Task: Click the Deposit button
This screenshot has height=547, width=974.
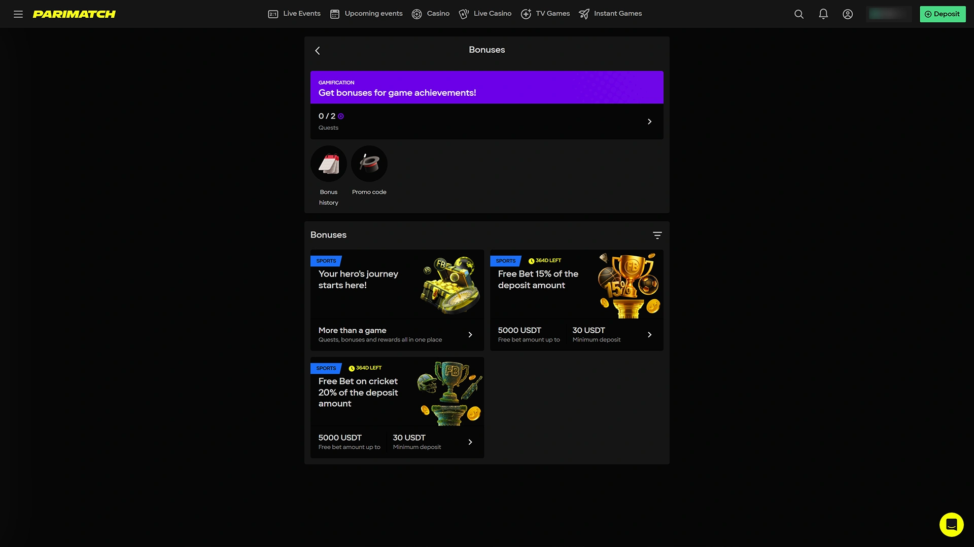Action: [x=942, y=14]
